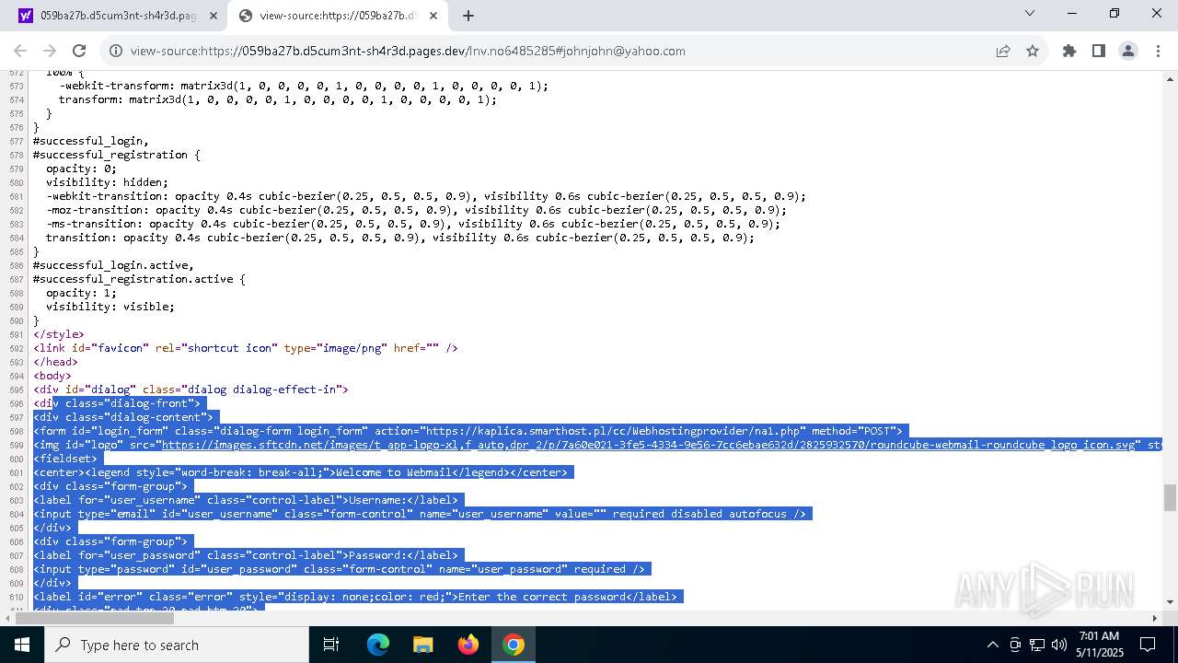
Task: Select the view-source tab
Action: click(339, 16)
